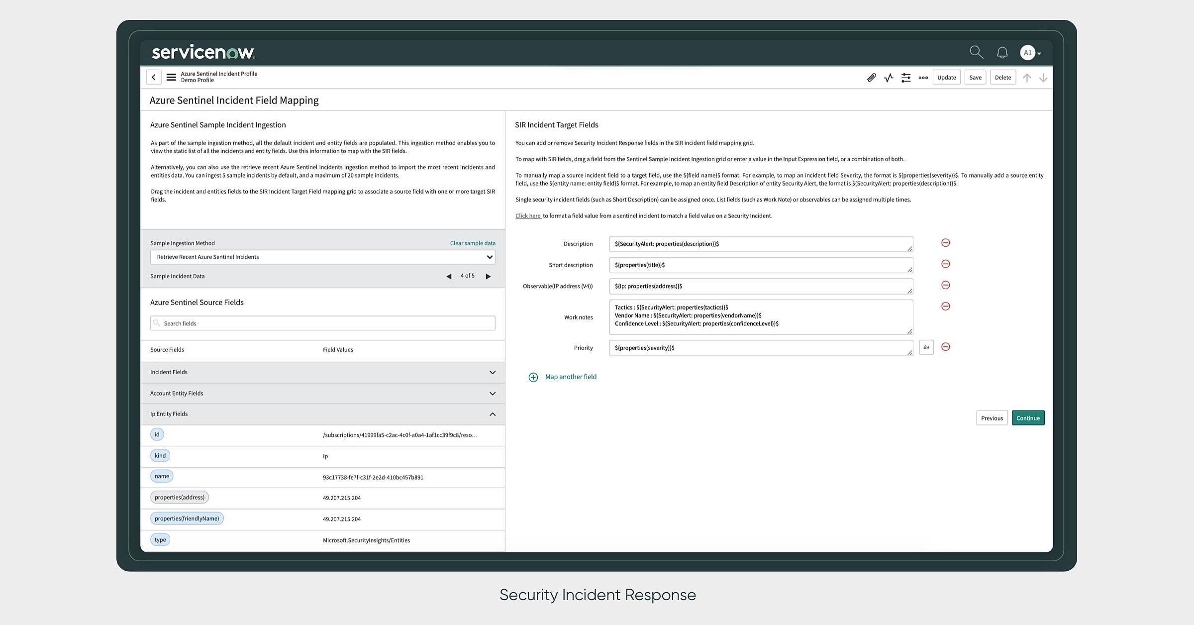The image size is (1194, 625).
Task: Open the activity stream icon
Action: click(889, 78)
